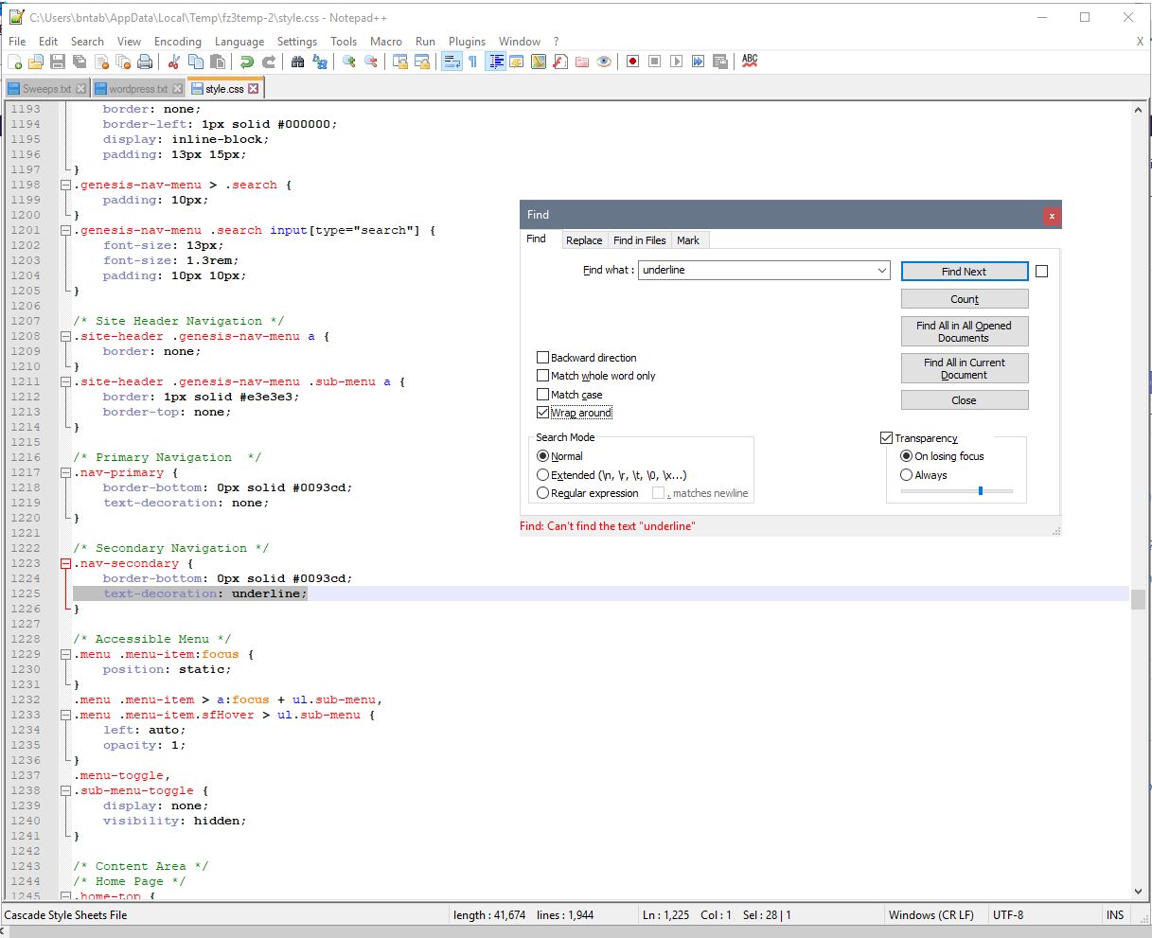Uncheck the Wrap around option
The height and width of the screenshot is (938, 1152).
click(543, 413)
